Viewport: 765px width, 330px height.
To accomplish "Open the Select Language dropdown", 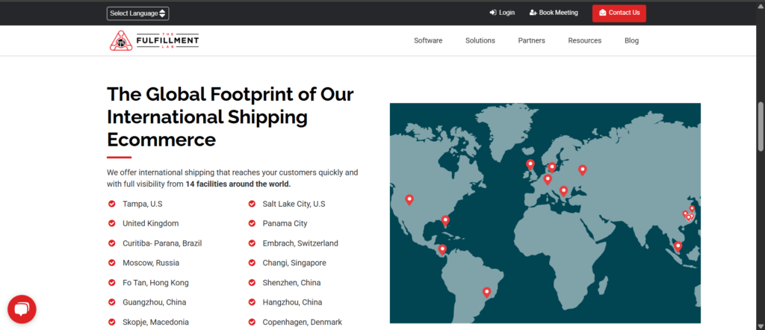I will (138, 13).
